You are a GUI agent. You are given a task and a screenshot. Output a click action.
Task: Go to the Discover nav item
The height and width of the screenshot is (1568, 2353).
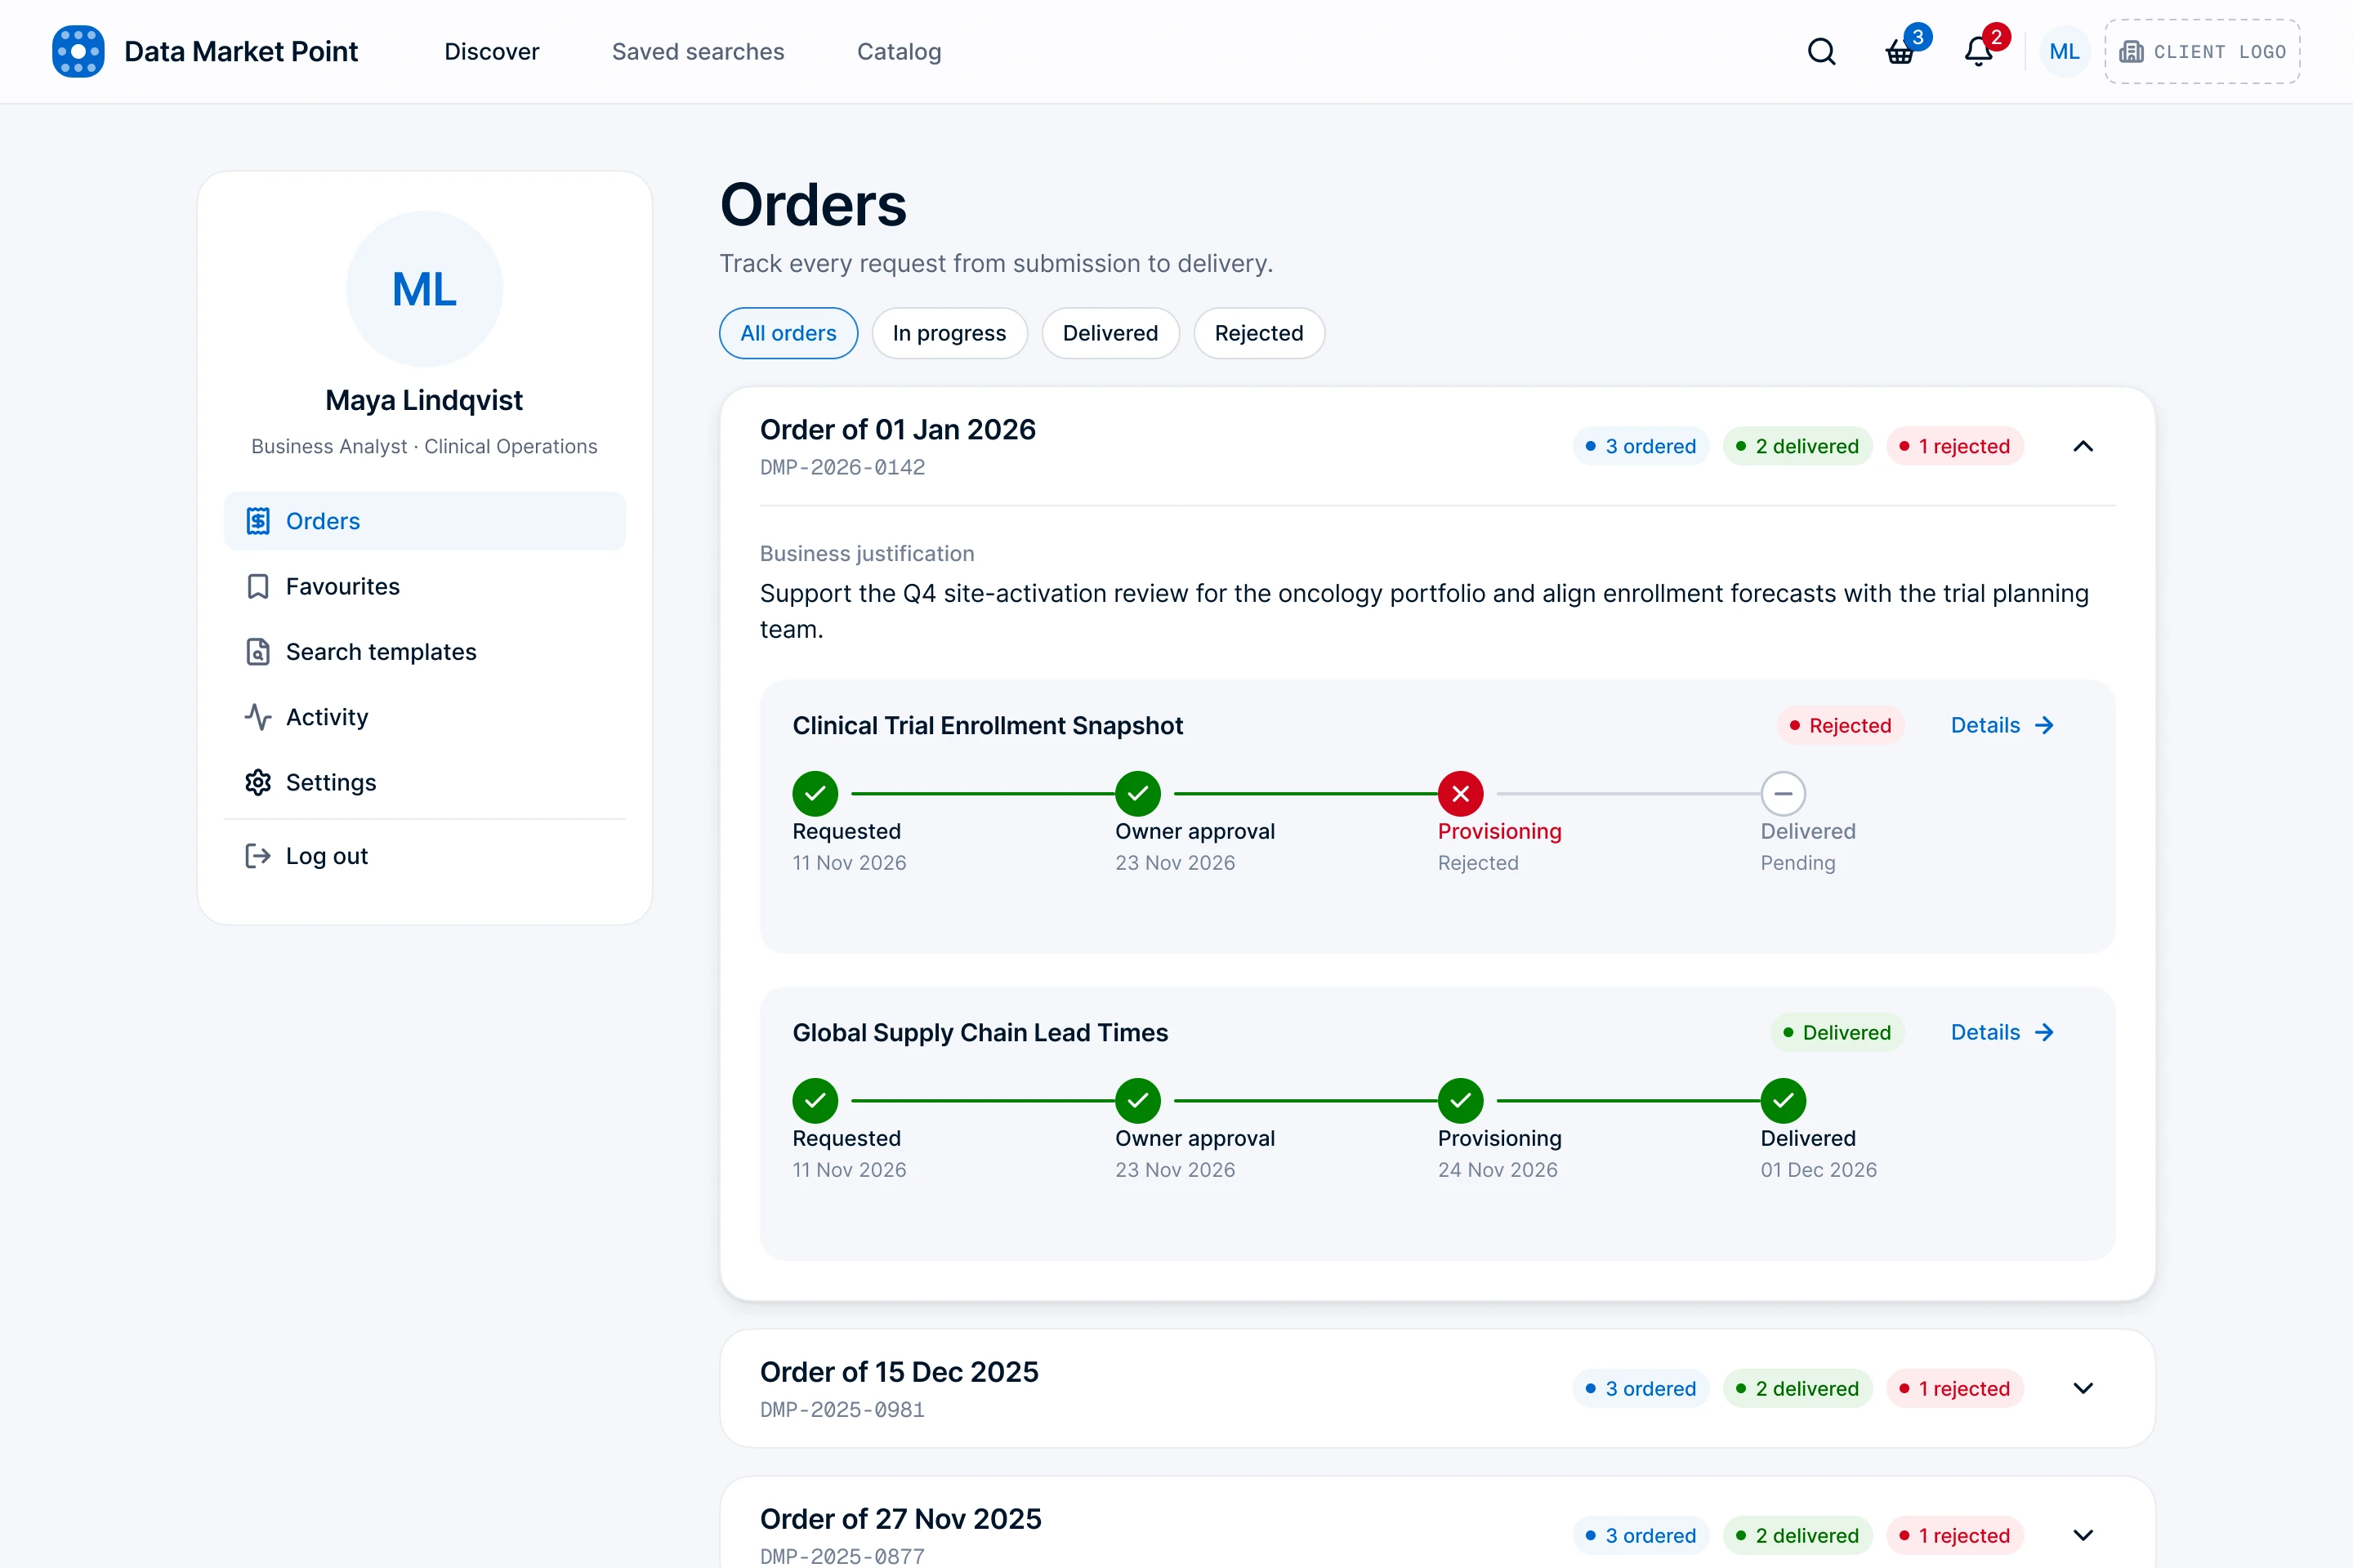coord(491,51)
